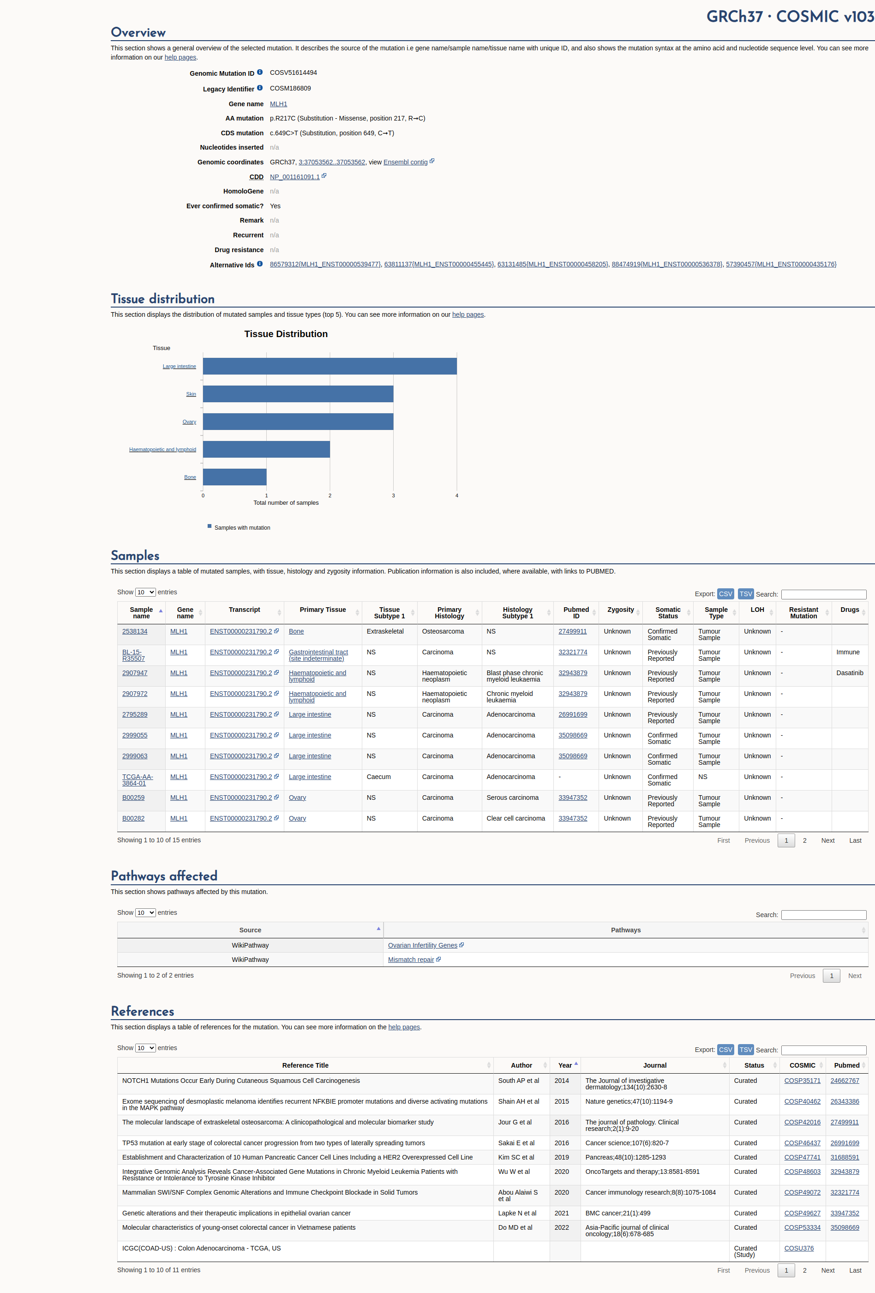Screen dimensions: 875x1293
Task: Export samples table as TSV
Action: pyautogui.click(x=745, y=594)
